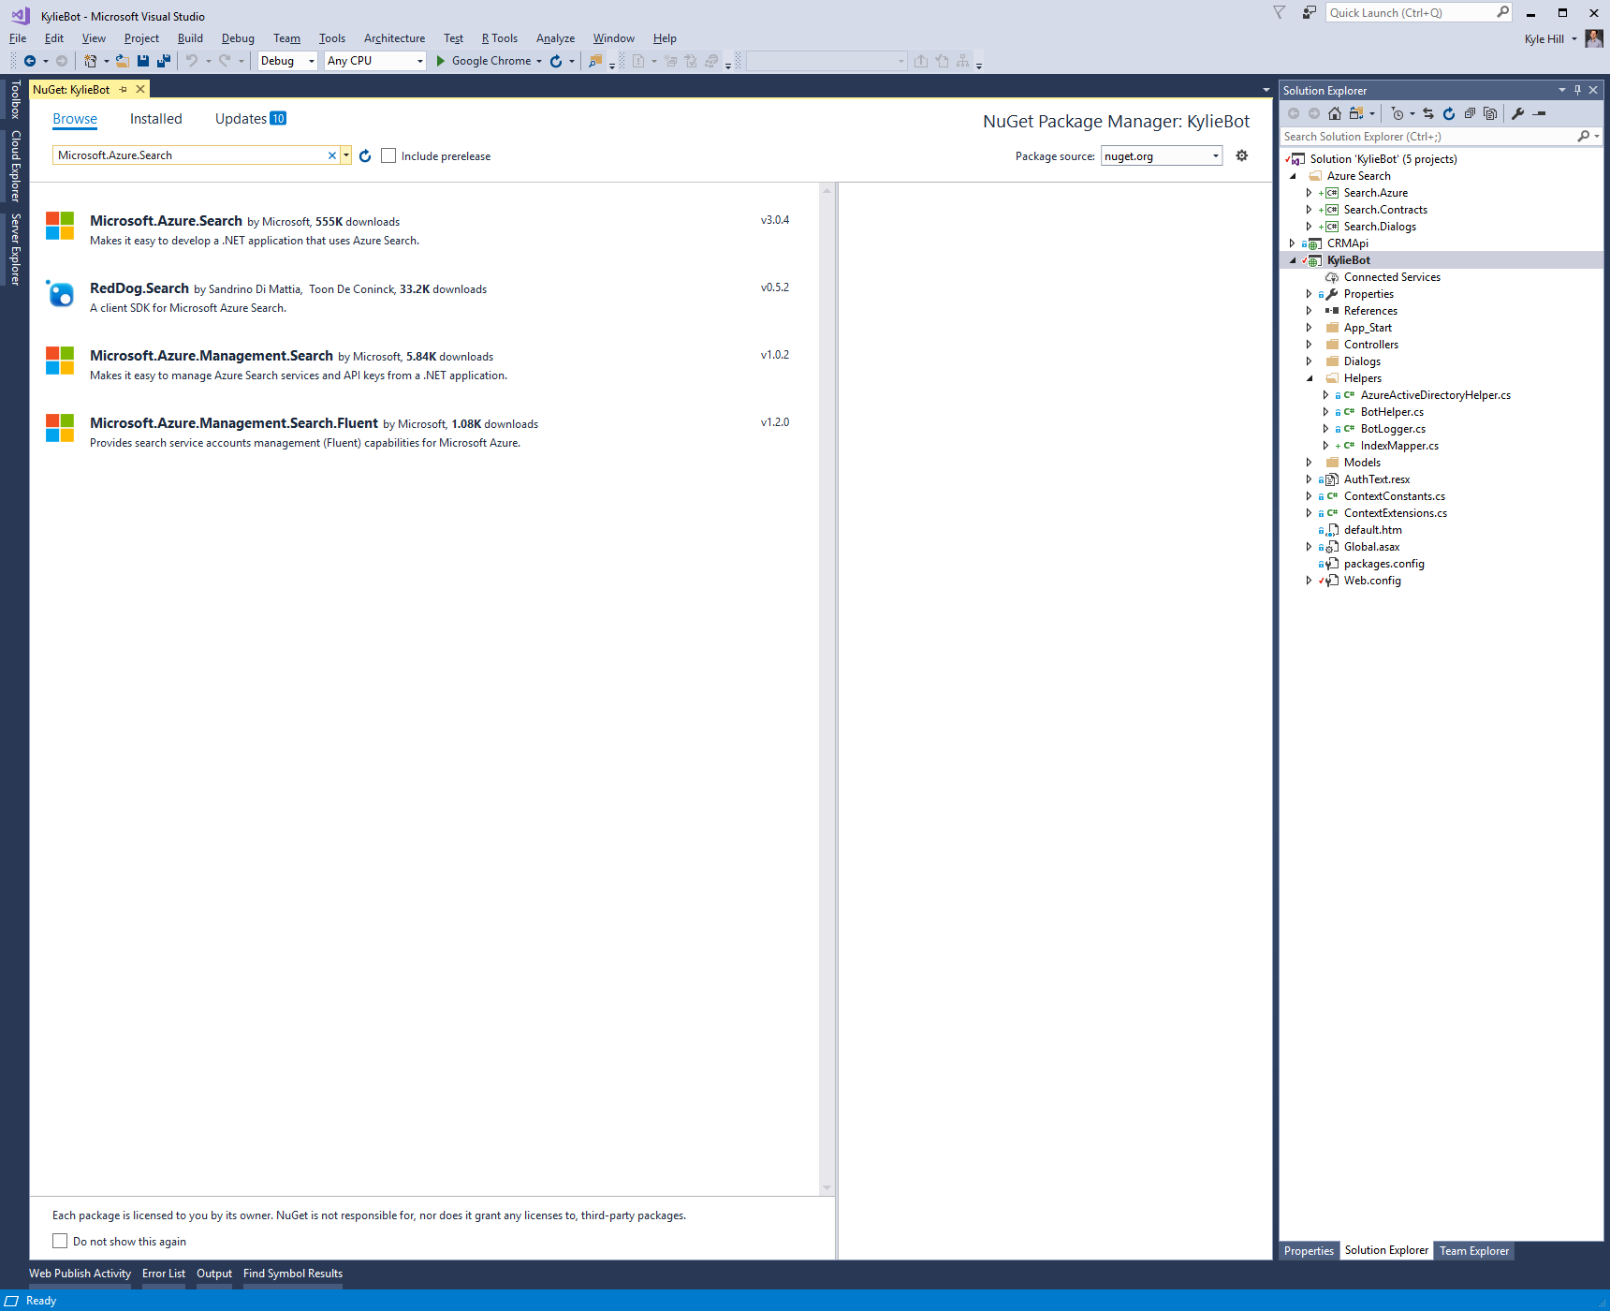Check the Do not show this again box
The height and width of the screenshot is (1311, 1610).
coord(60,1241)
